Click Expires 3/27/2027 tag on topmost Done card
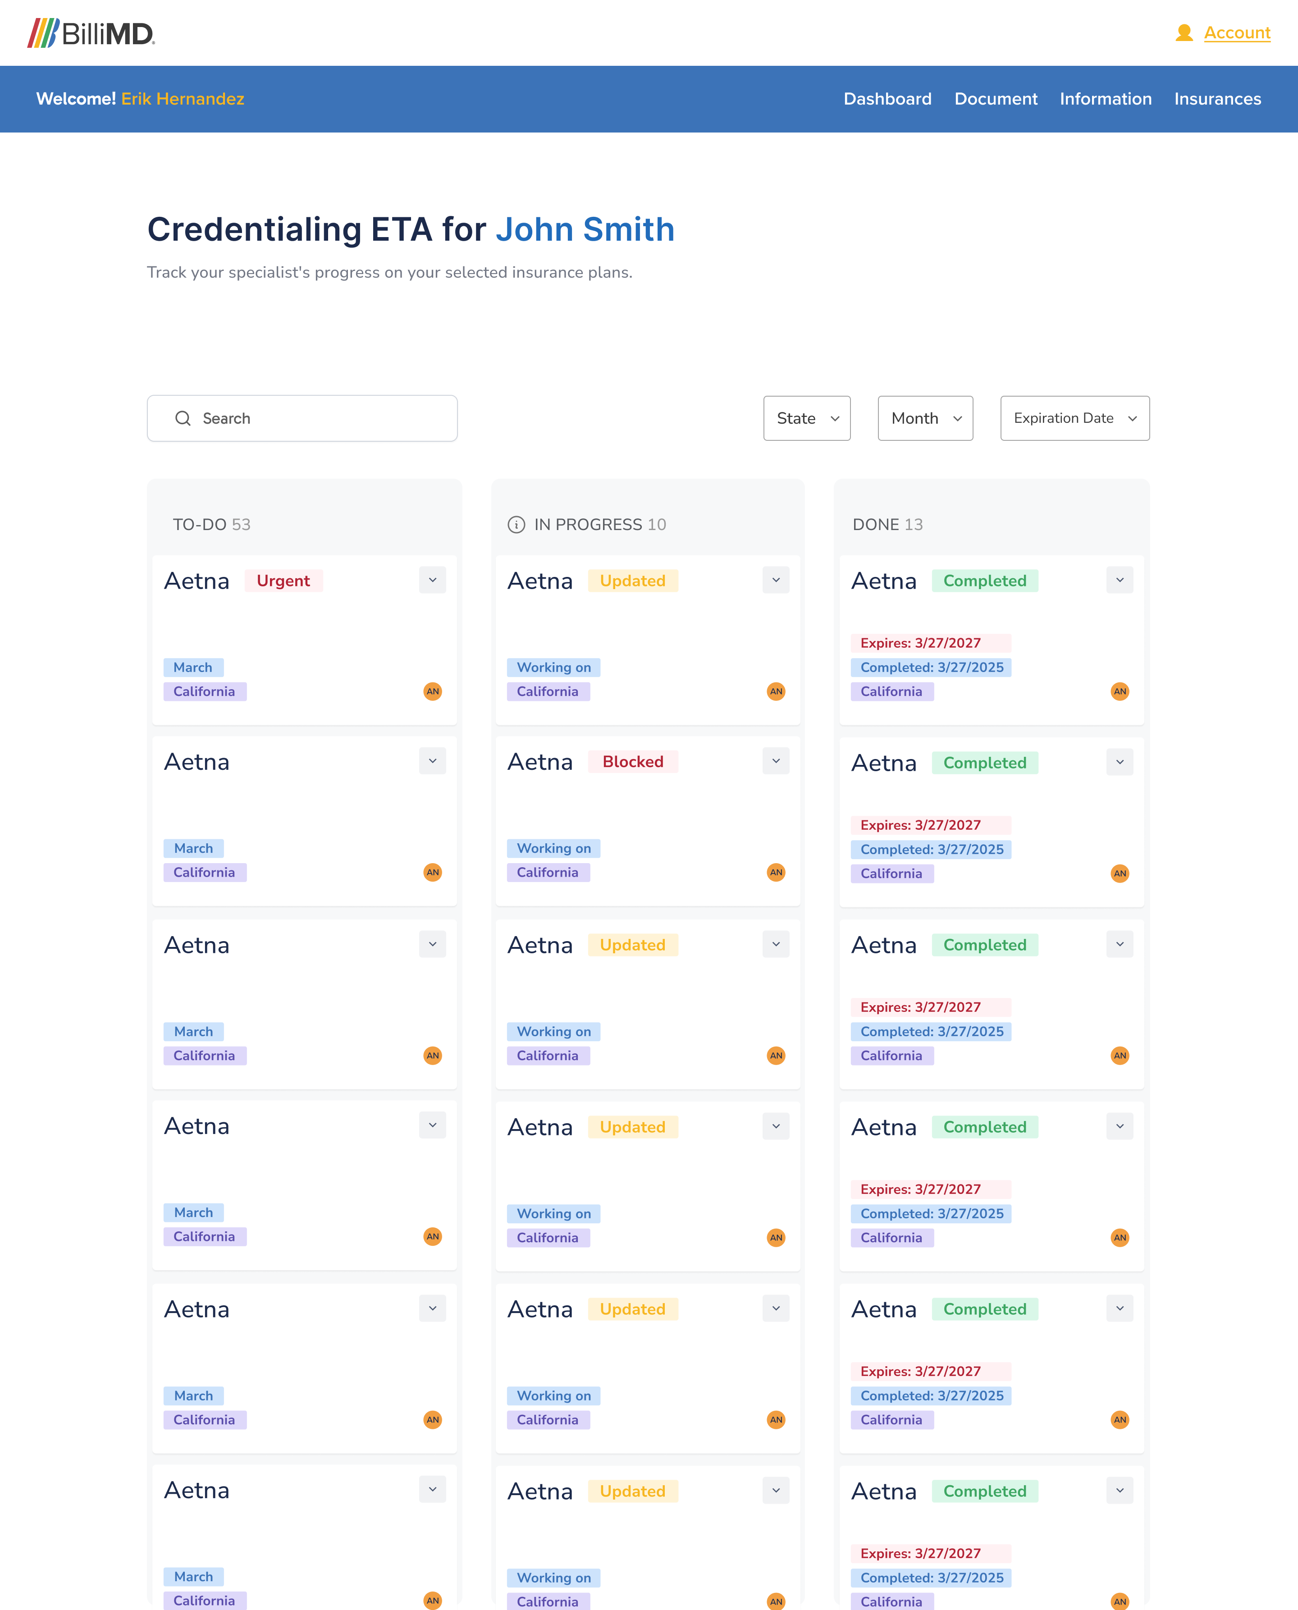 tap(931, 643)
